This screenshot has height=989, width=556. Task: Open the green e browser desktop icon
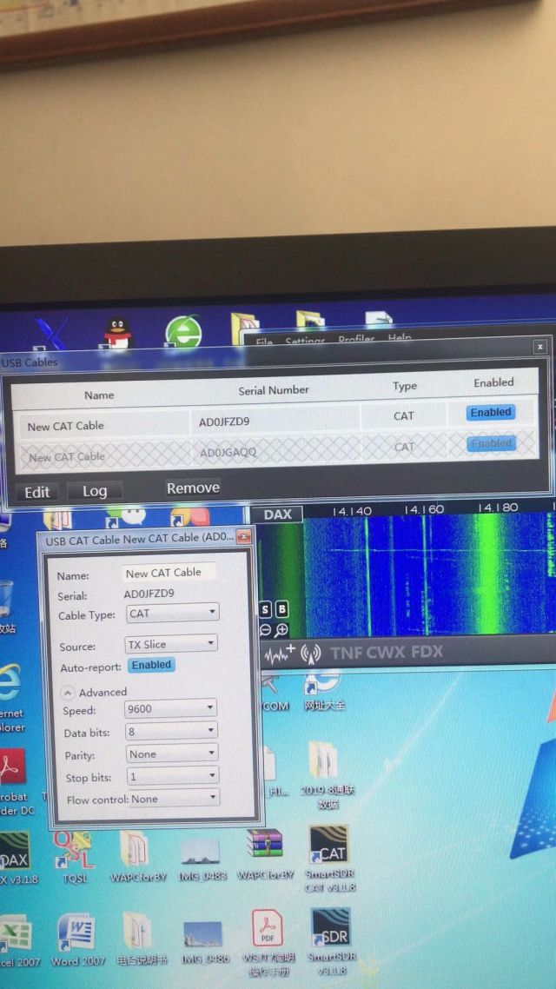tap(183, 331)
